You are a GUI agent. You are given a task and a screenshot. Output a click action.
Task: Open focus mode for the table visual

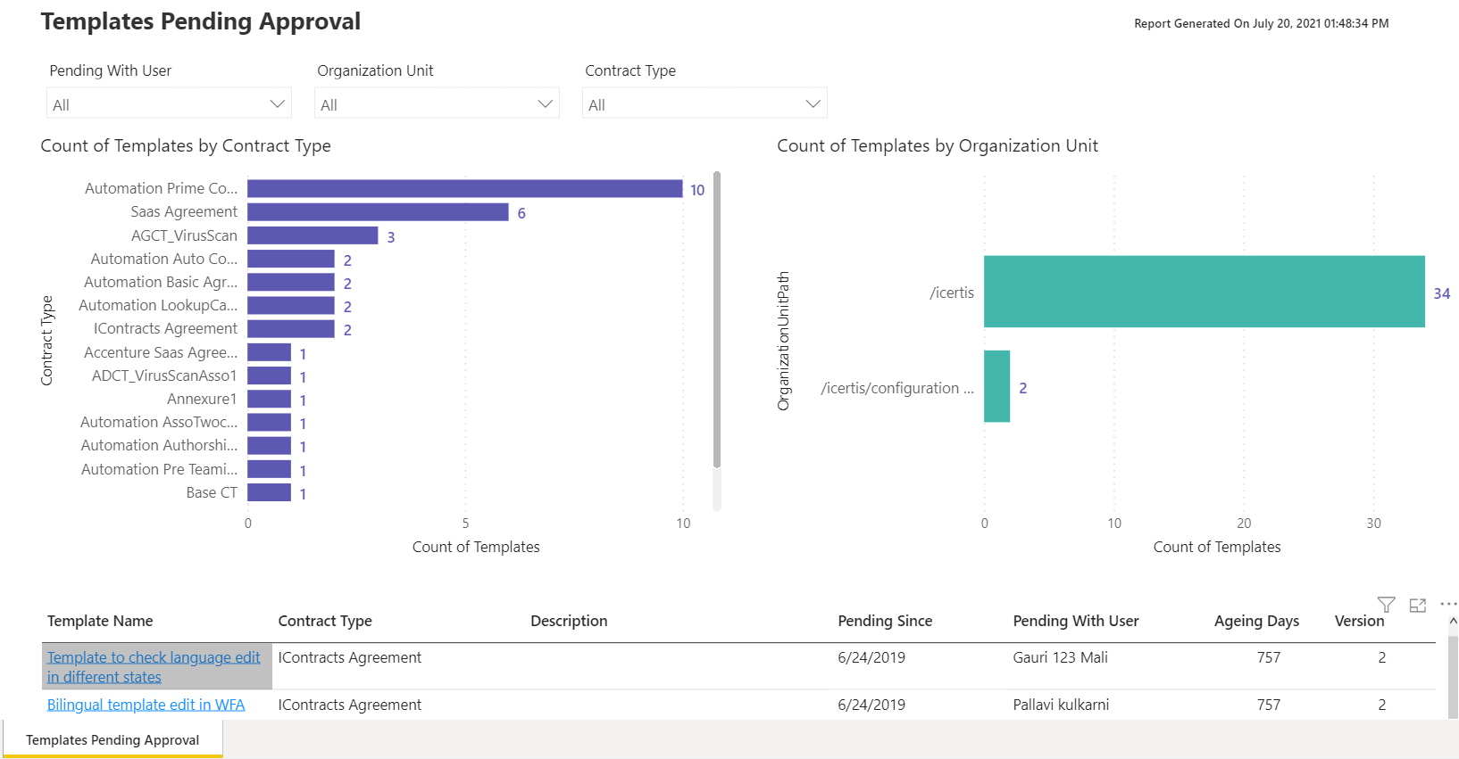[1417, 605]
